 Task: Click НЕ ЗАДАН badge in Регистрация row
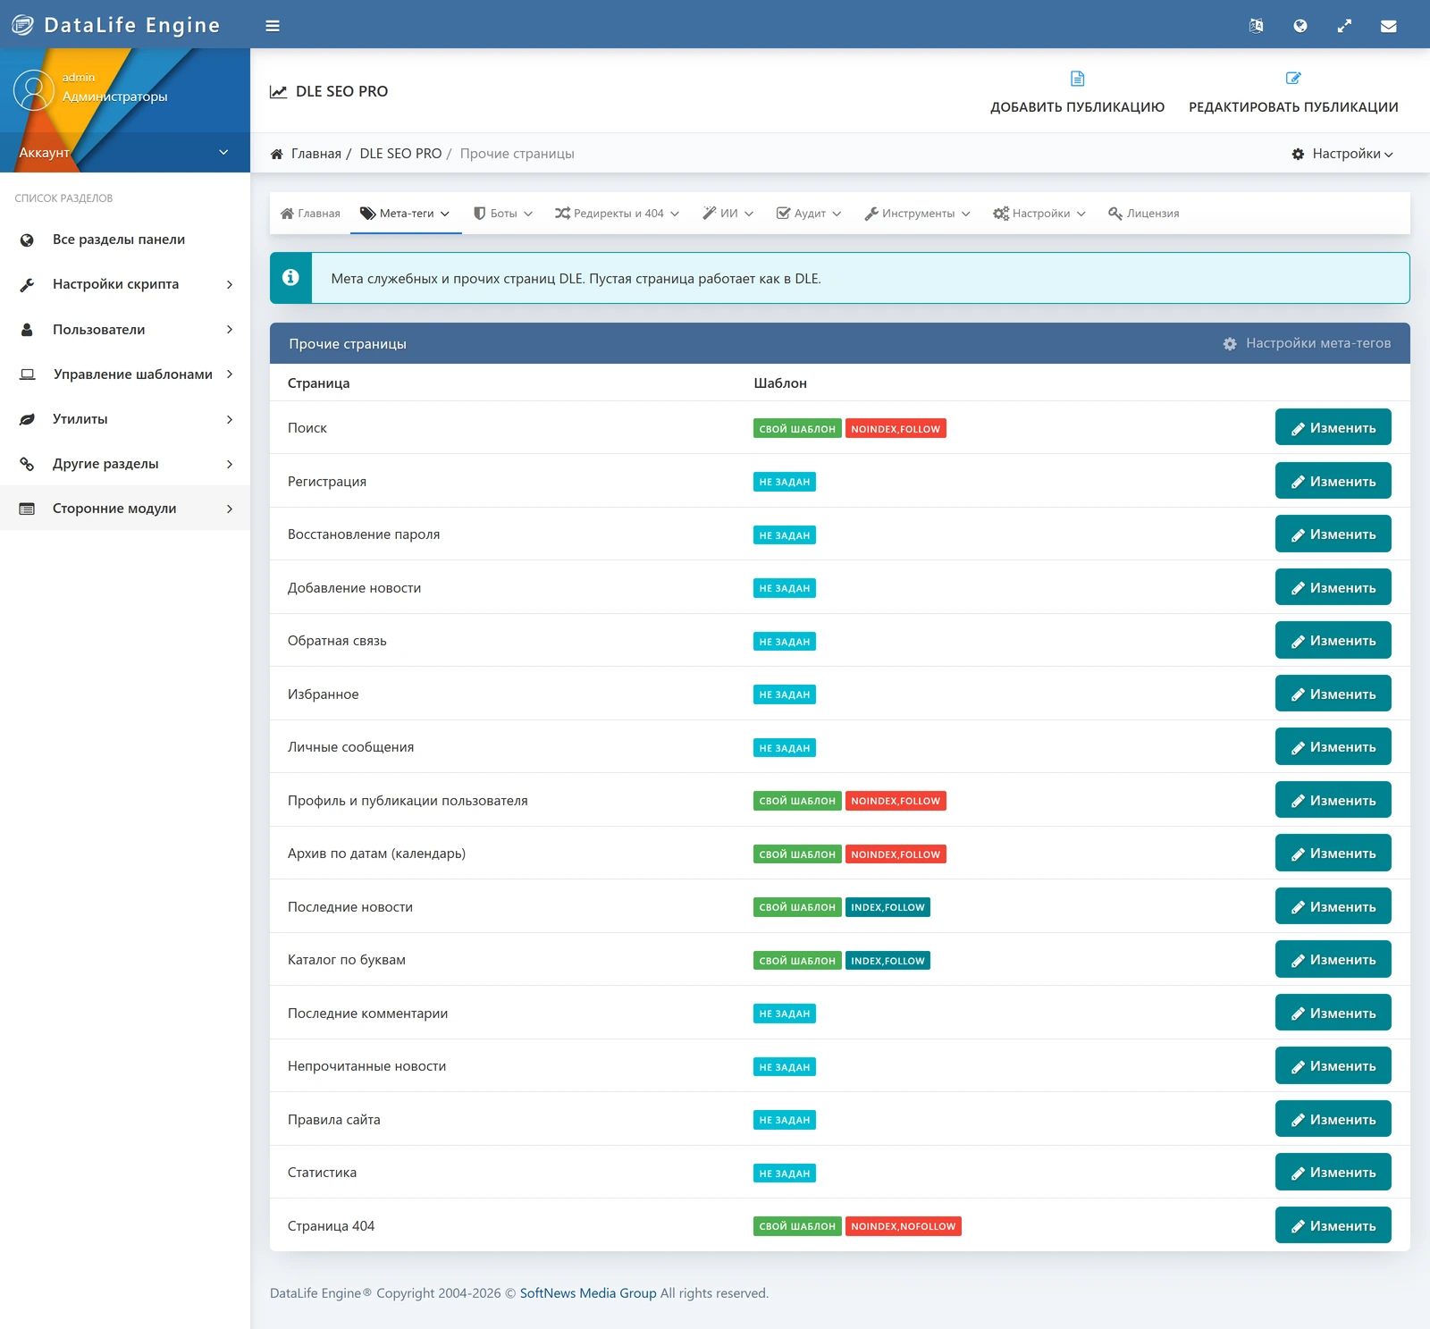tap(785, 482)
